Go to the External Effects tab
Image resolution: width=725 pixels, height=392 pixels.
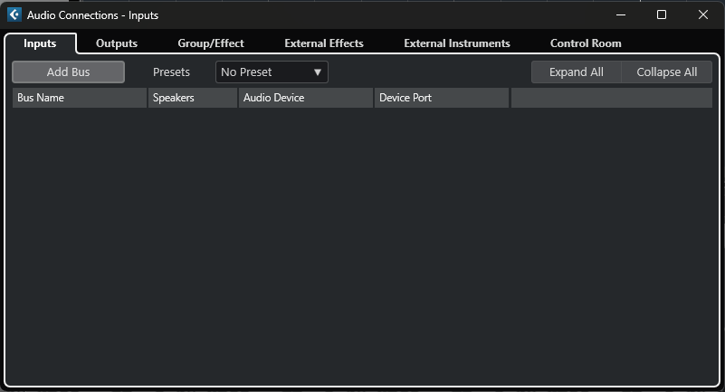324,43
